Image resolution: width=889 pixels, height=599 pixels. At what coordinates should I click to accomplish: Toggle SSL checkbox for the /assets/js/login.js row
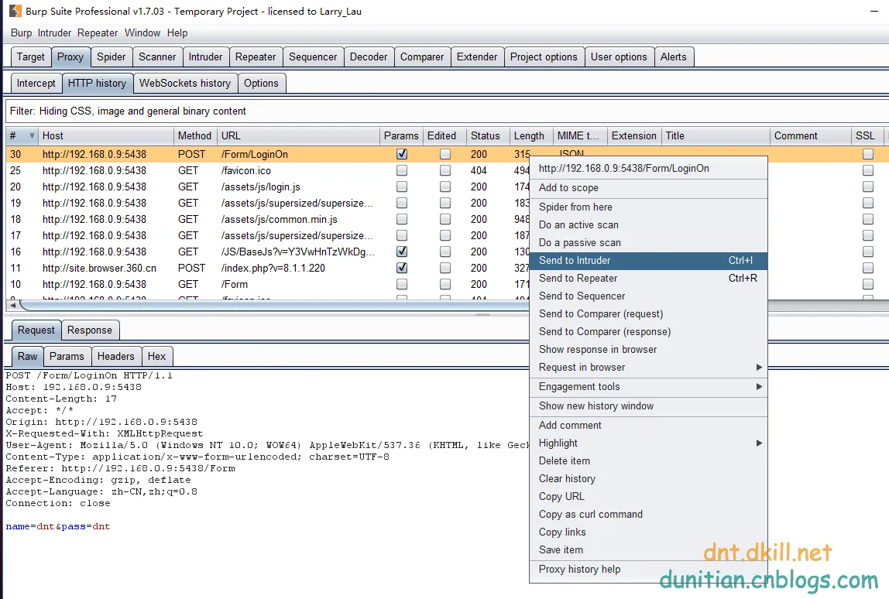[x=868, y=187]
